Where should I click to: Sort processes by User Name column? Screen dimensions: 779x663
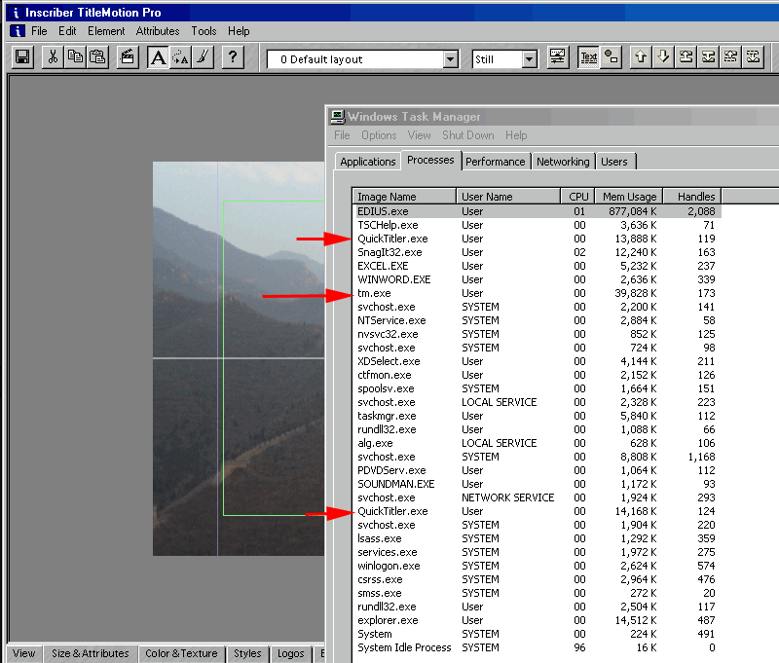tap(508, 197)
